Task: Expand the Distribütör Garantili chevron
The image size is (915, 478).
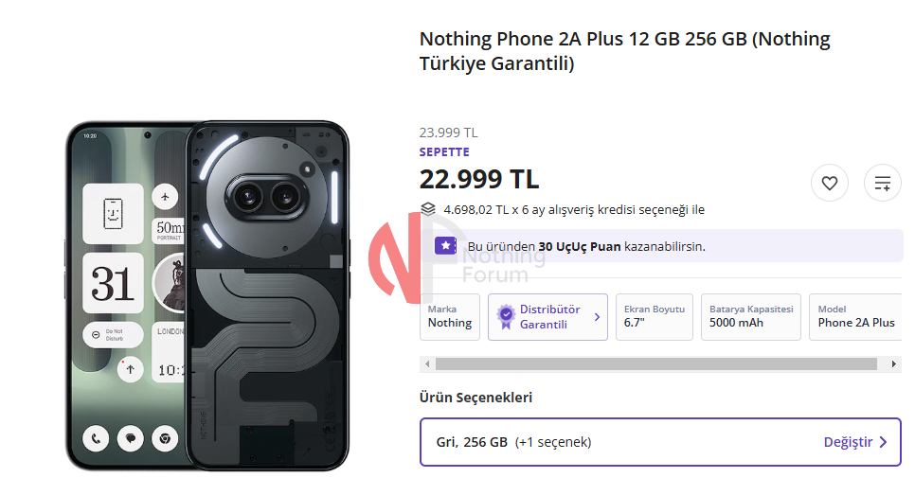Action: click(x=597, y=317)
